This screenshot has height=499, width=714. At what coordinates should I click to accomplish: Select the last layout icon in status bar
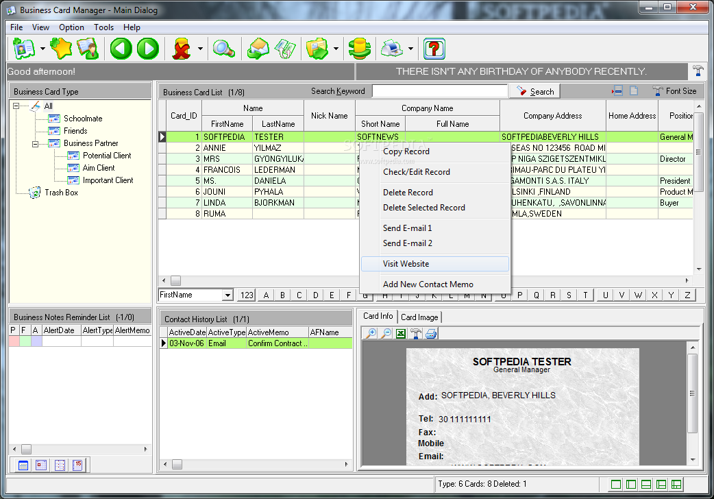677,485
